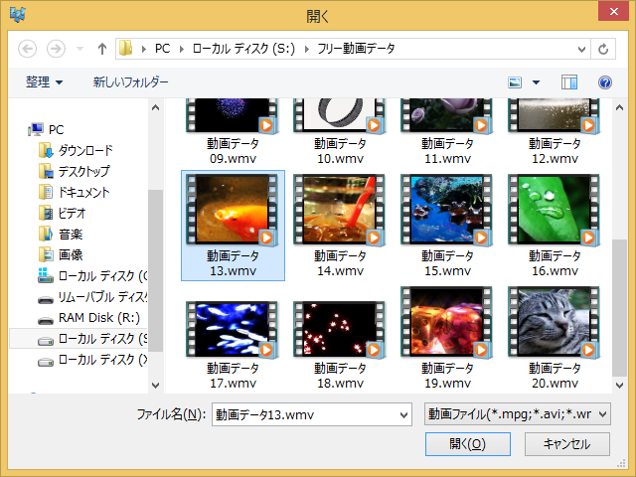The height and width of the screenshot is (477, 636).
Task: Click the file list scroll up arrow
Action: pos(619,107)
